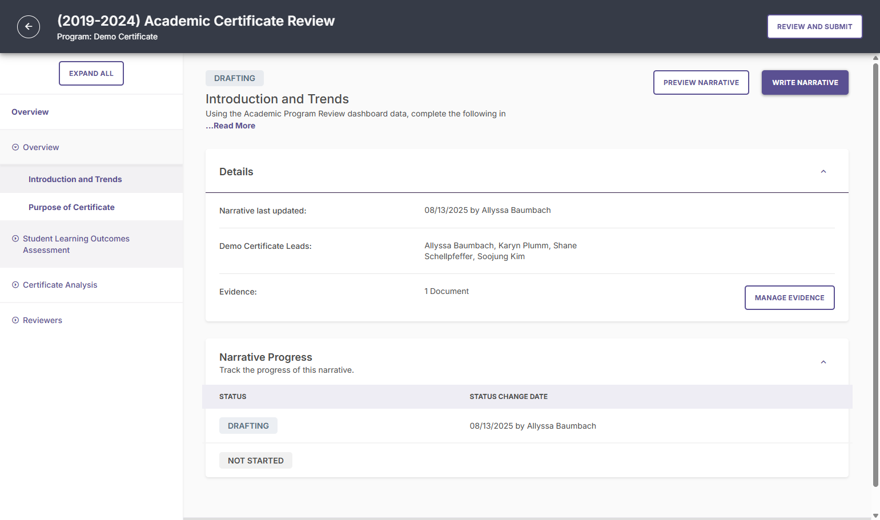This screenshot has height=520, width=880.
Task: Click the scroll up arrow
Action: click(x=875, y=58)
